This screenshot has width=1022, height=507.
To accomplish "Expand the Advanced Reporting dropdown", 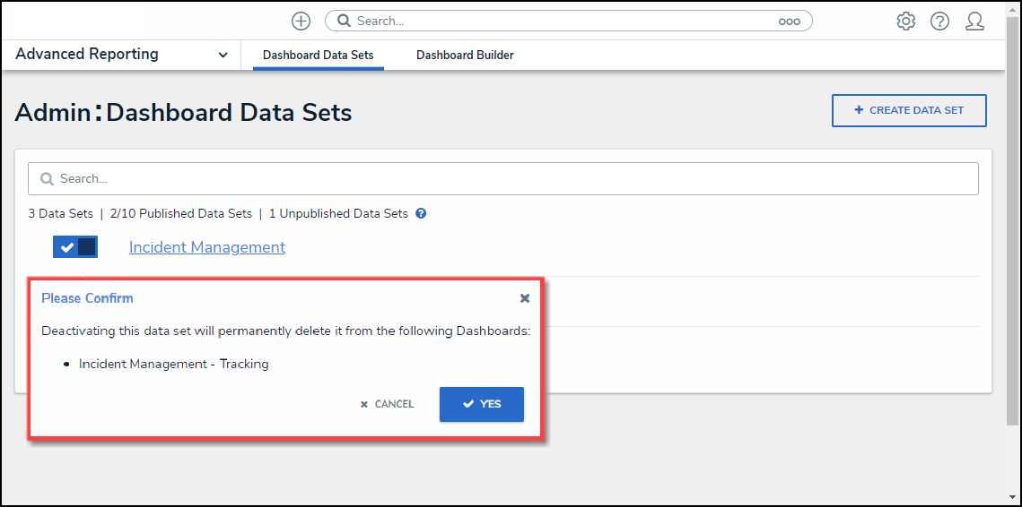I will 223,55.
